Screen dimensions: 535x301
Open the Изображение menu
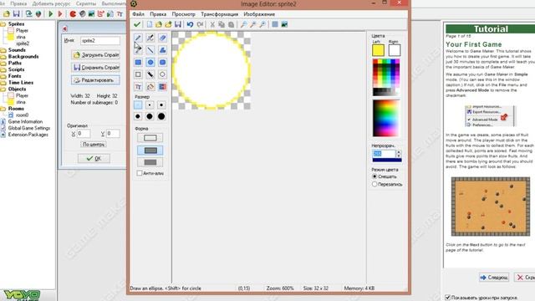tap(259, 14)
